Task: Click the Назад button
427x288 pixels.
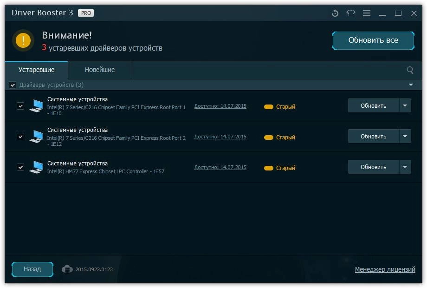Action: pos(32,269)
